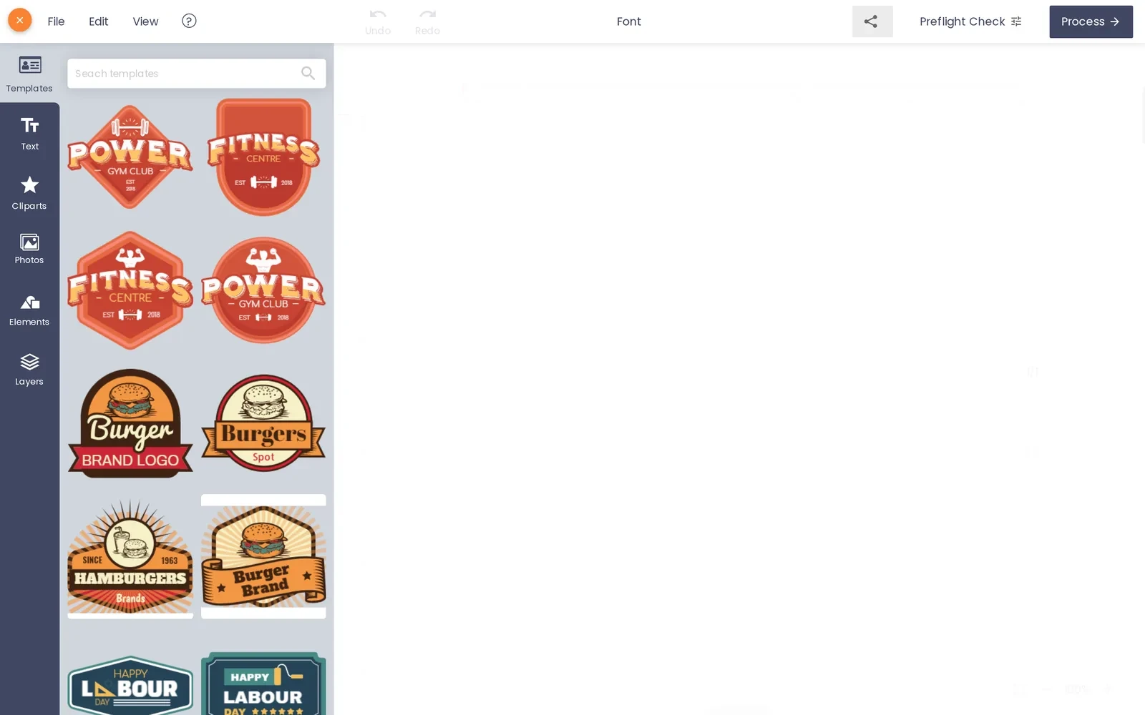Open the Cliparts panel
Viewport: 1145px width, 715px height.
(29, 193)
